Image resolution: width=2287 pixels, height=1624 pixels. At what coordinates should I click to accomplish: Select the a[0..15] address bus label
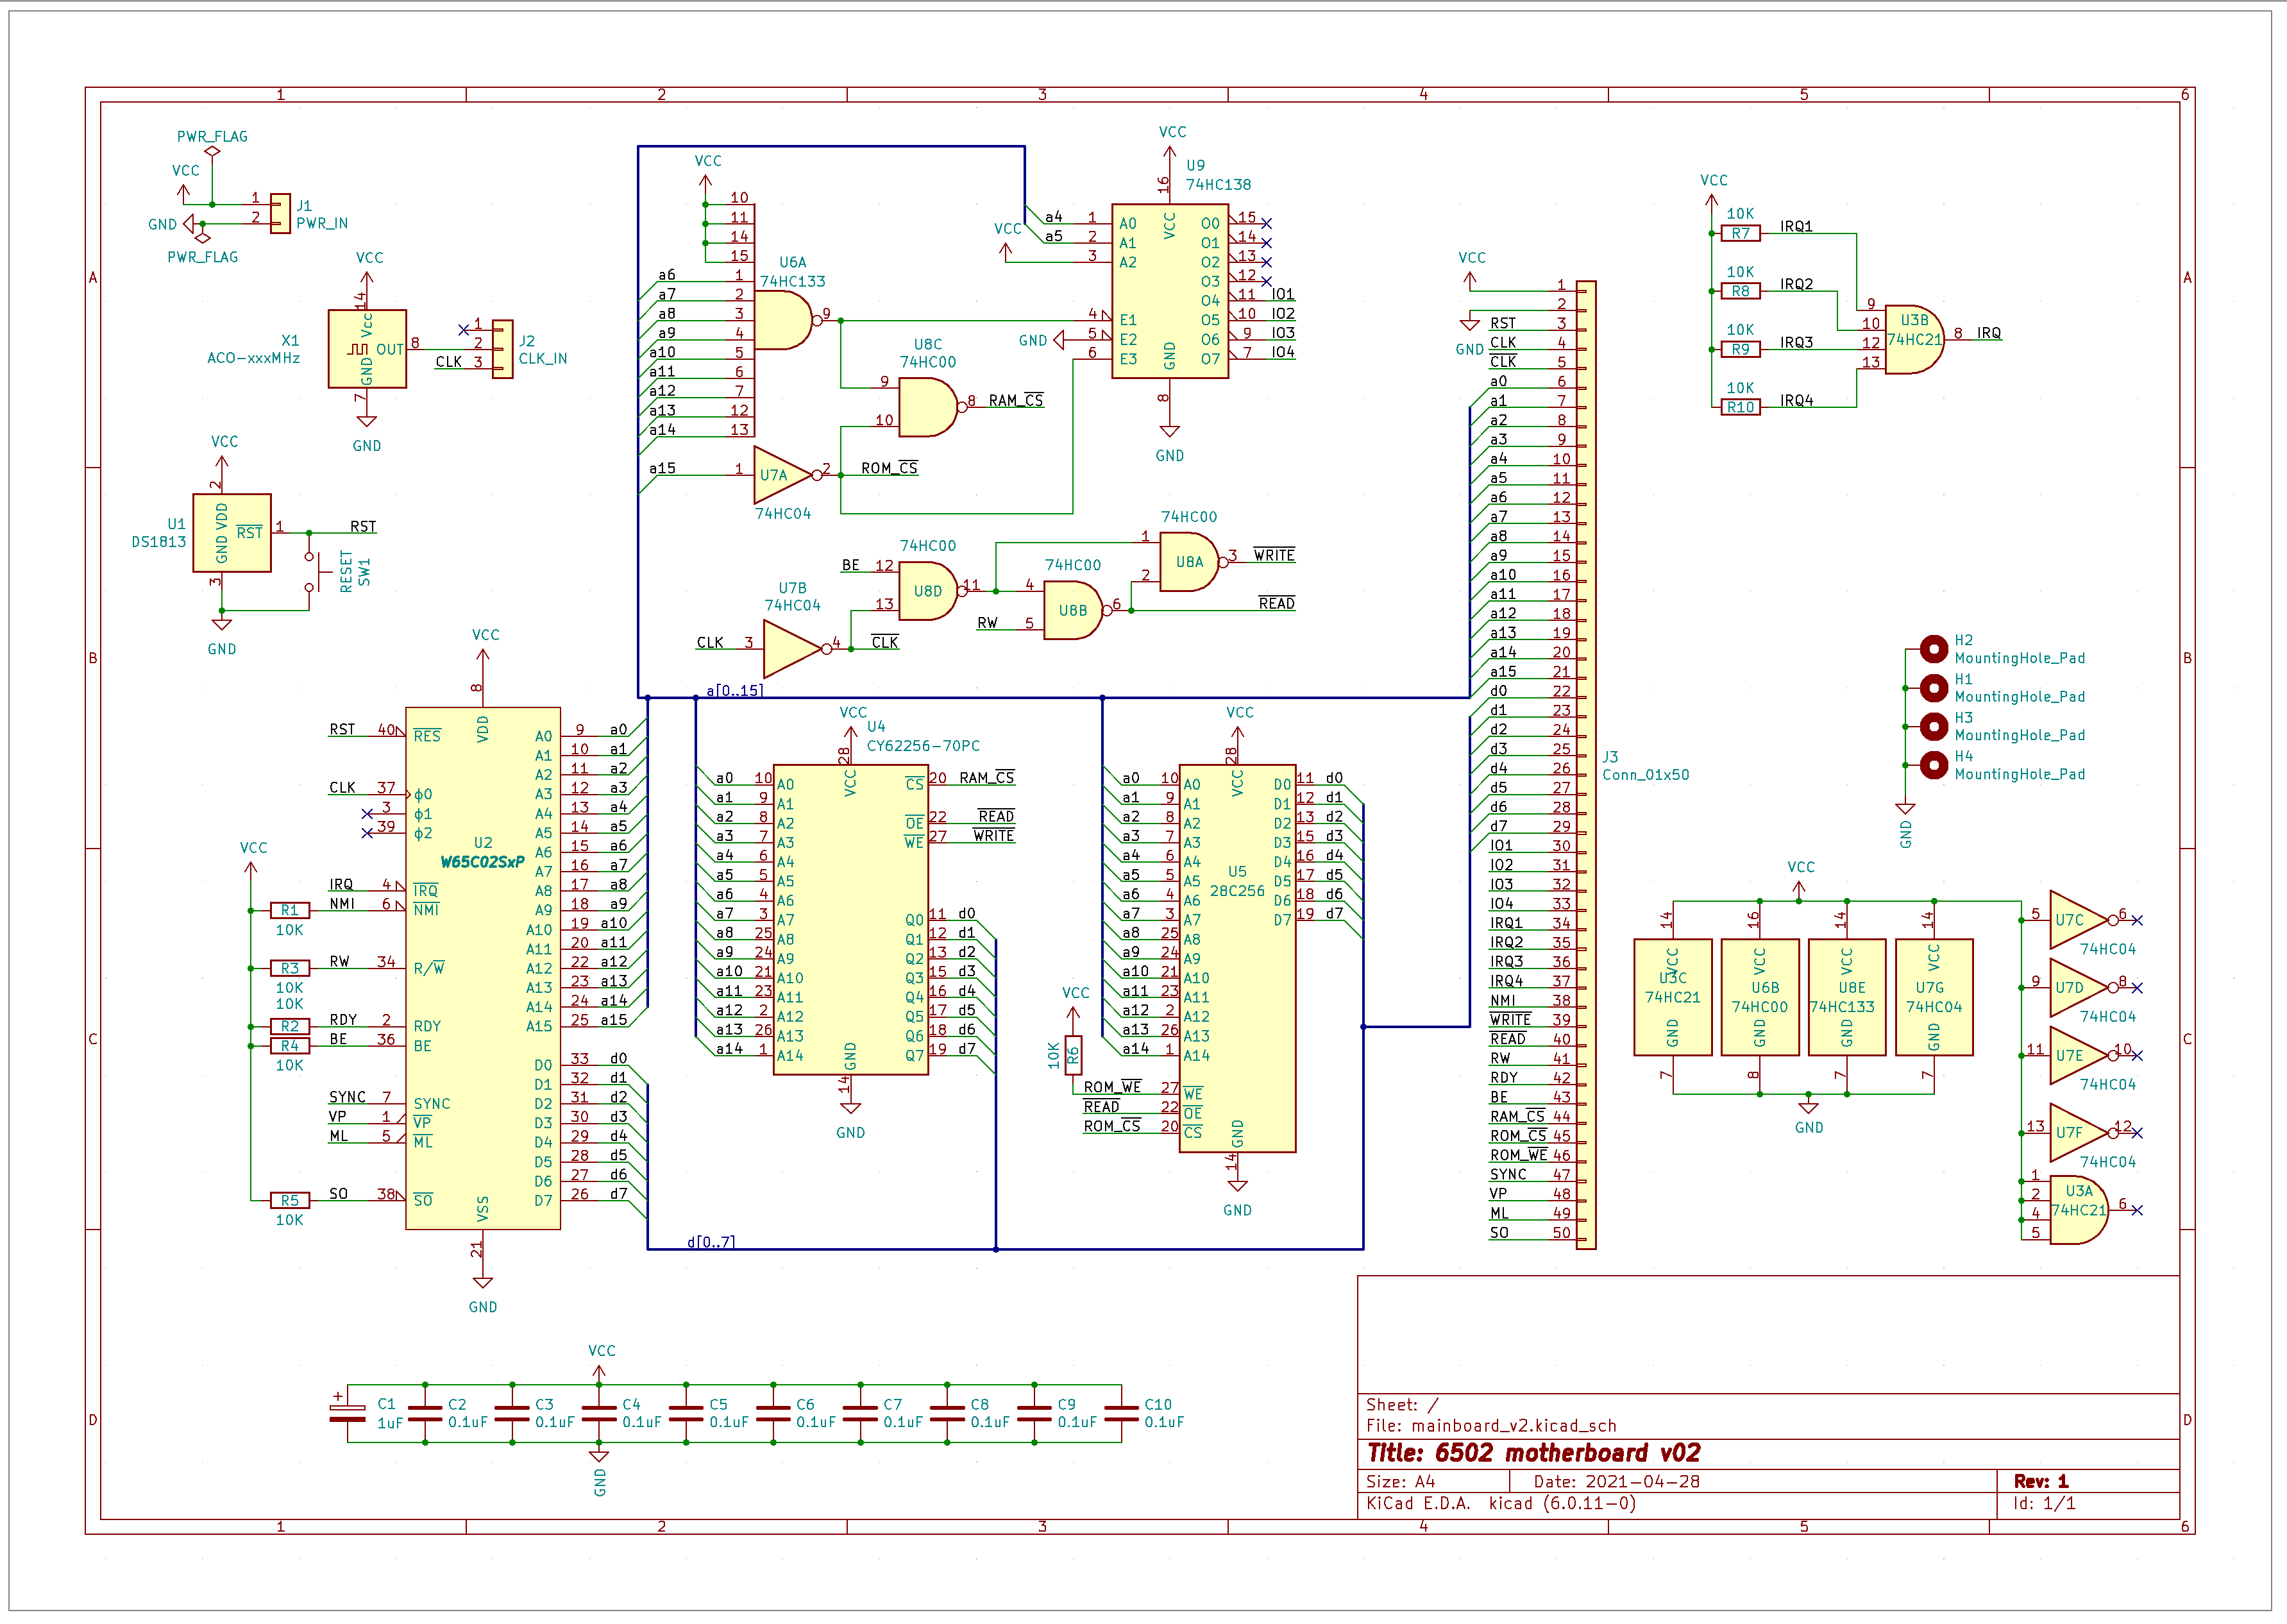click(x=734, y=690)
